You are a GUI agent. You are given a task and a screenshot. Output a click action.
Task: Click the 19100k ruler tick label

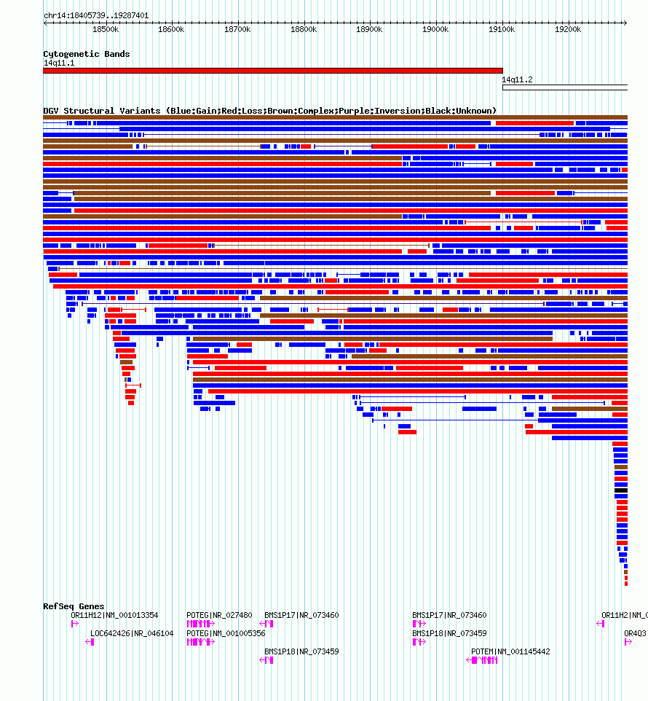[502, 29]
